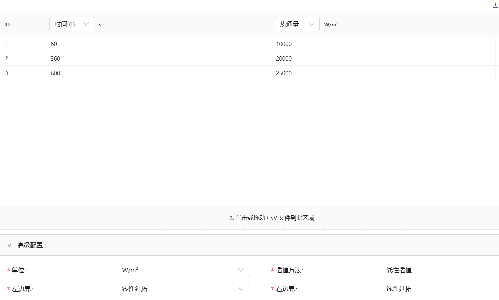The height and width of the screenshot is (300, 499).
Task: Select time cell with value 600
Action: [x=157, y=73]
